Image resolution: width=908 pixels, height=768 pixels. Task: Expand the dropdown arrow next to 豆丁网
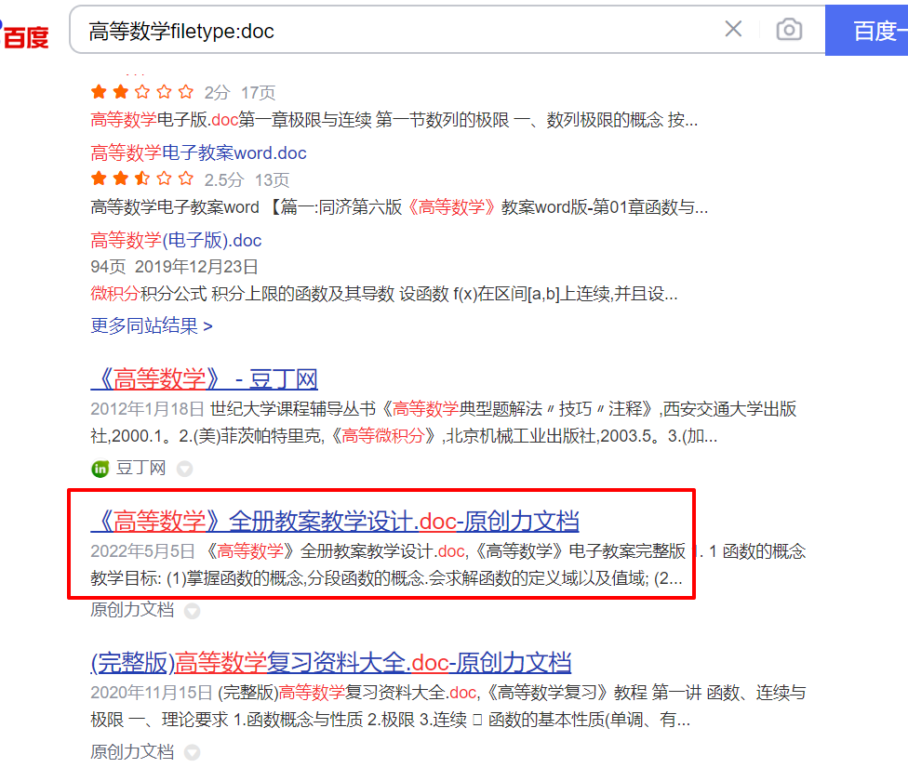pos(185,469)
